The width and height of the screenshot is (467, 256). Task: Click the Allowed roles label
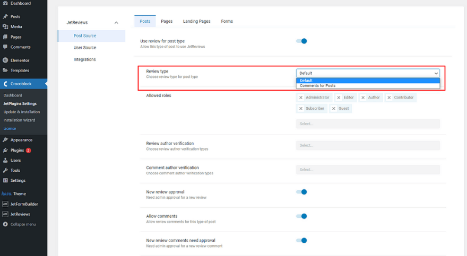pyautogui.click(x=159, y=95)
